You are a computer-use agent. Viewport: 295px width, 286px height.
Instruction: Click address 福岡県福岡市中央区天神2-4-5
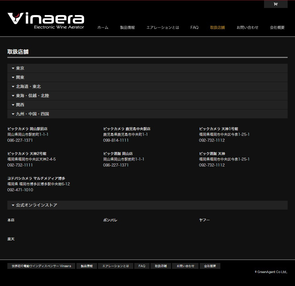[x=32, y=159]
